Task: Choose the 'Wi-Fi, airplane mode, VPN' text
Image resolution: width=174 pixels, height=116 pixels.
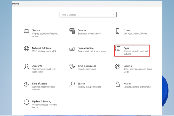Action: [44, 51]
